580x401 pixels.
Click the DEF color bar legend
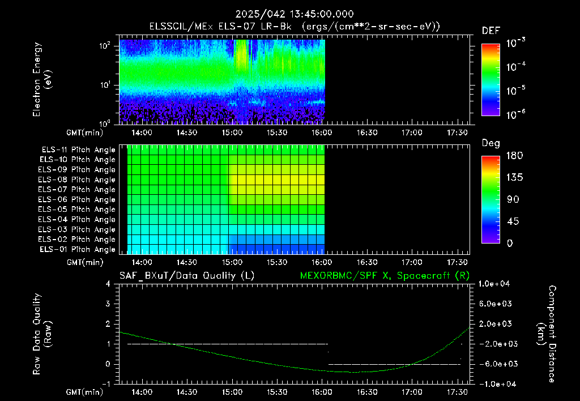pos(491,80)
